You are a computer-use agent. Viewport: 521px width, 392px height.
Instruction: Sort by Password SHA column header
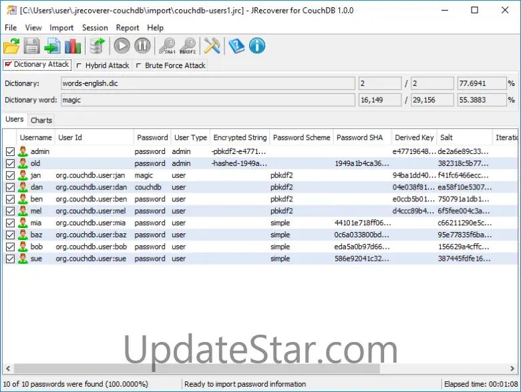click(363, 137)
